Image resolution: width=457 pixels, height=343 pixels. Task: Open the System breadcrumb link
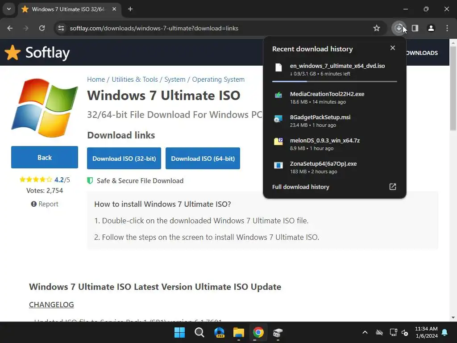click(175, 79)
